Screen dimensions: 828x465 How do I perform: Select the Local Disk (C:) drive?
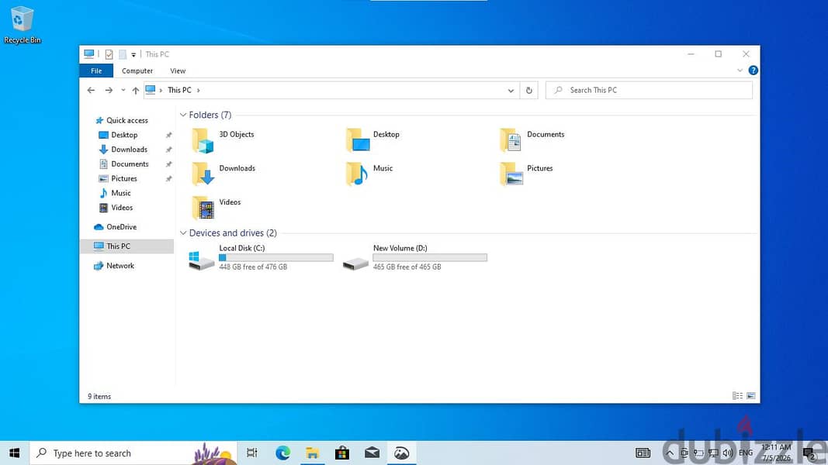click(x=261, y=257)
